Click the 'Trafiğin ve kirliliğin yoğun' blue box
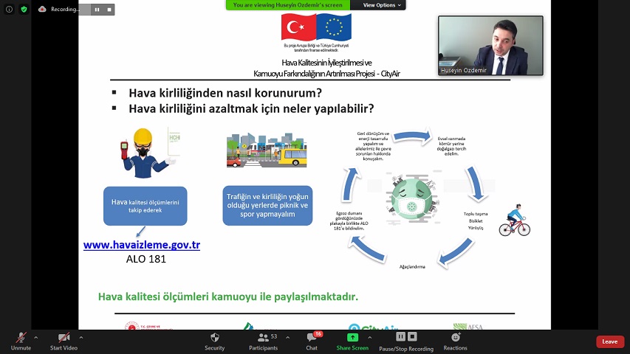630x354 pixels. click(x=267, y=206)
